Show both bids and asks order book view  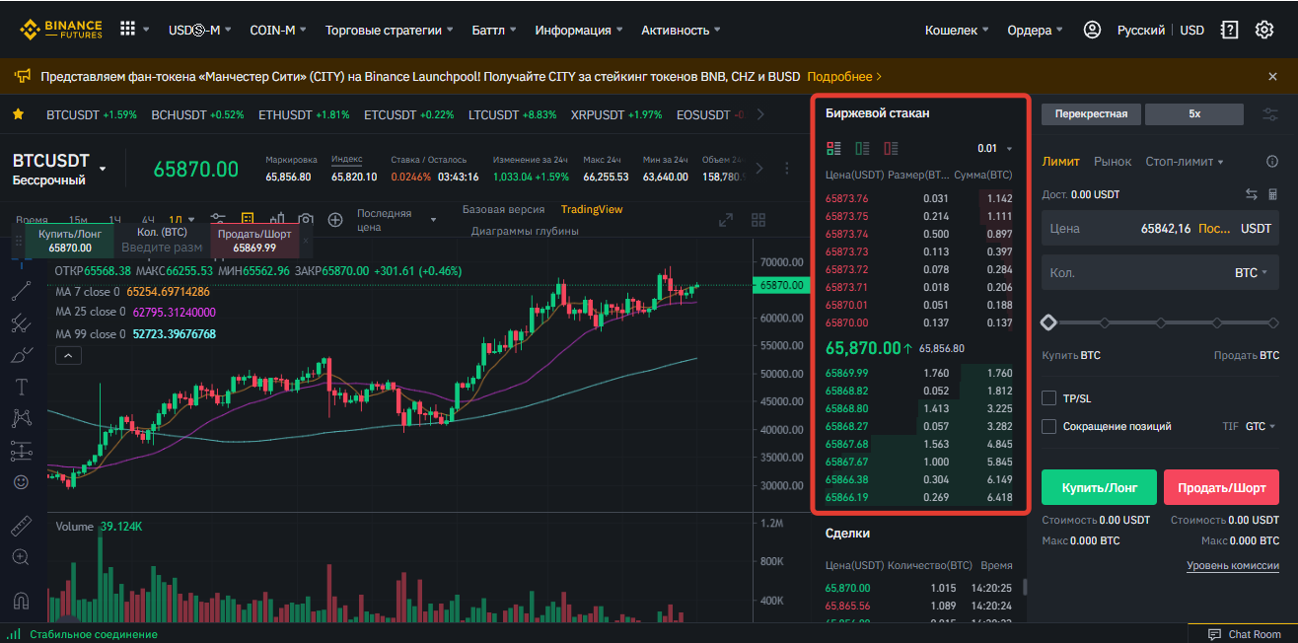pos(833,149)
